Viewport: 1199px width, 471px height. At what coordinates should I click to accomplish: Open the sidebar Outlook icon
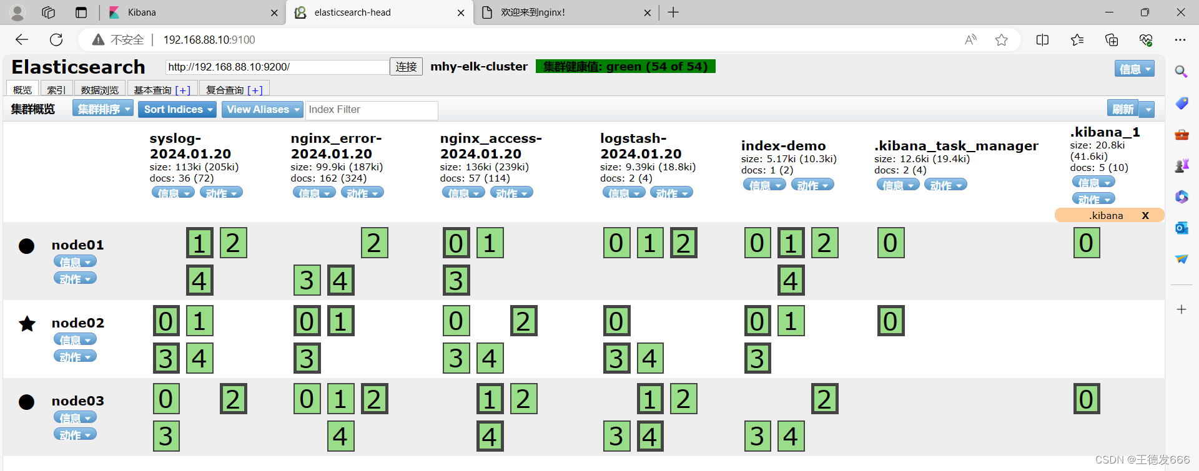click(x=1182, y=228)
